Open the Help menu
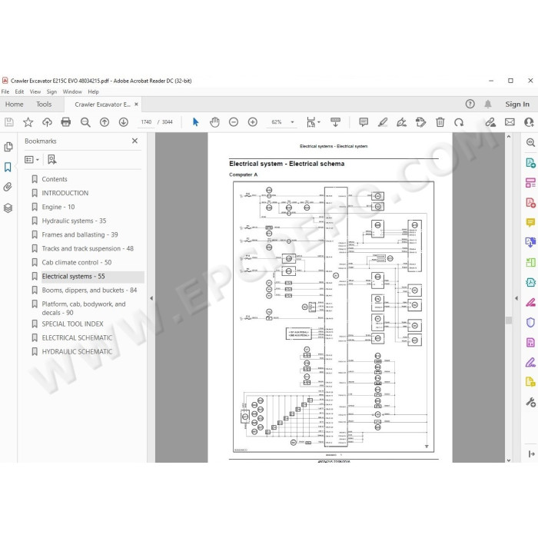 (93, 91)
